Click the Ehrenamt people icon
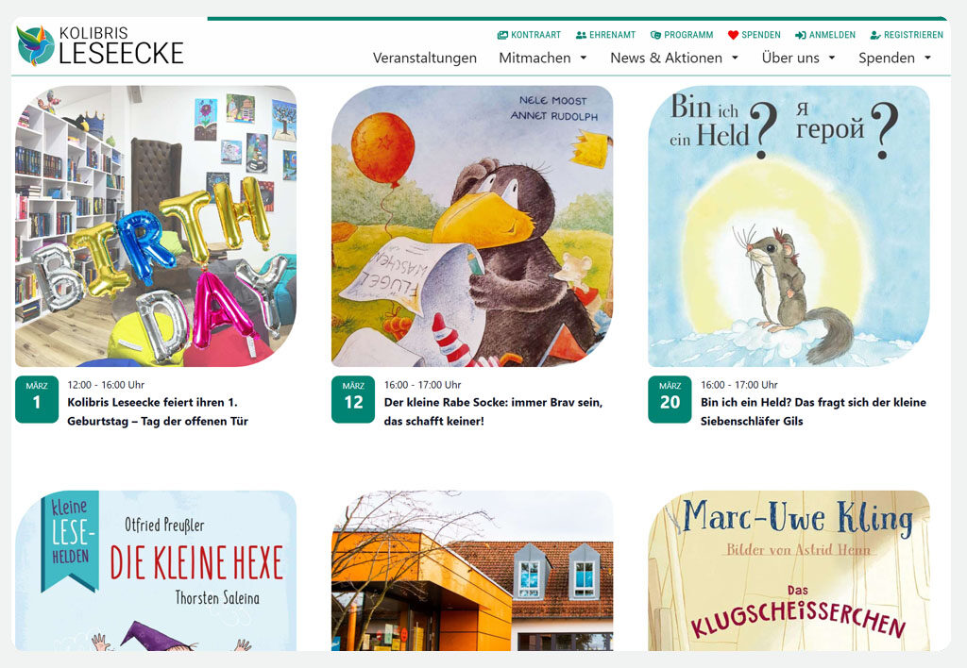Image resolution: width=967 pixels, height=668 pixels. point(581,35)
